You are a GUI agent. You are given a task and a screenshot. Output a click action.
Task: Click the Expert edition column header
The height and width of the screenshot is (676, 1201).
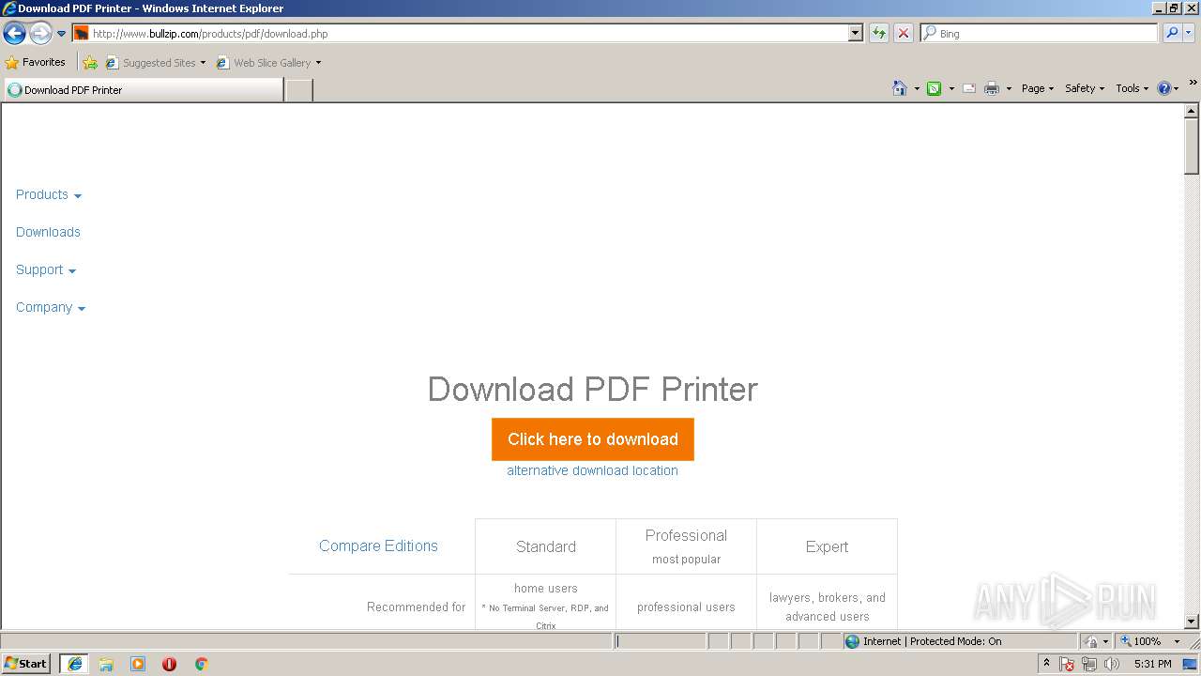pos(827,546)
